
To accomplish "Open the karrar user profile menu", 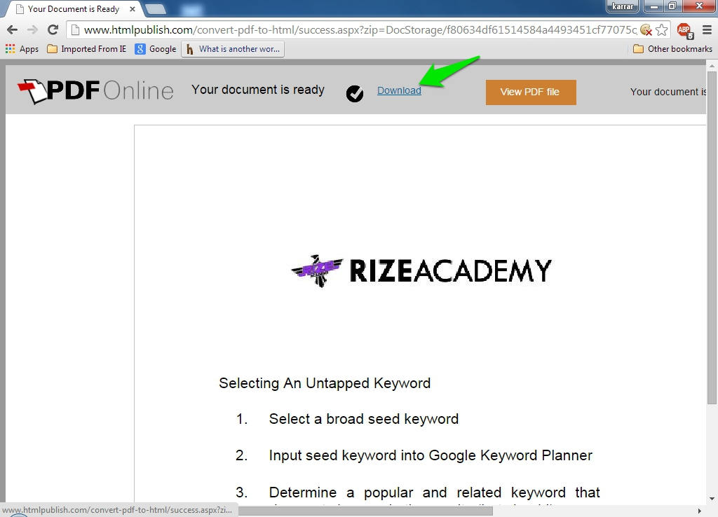I will 623,6.
